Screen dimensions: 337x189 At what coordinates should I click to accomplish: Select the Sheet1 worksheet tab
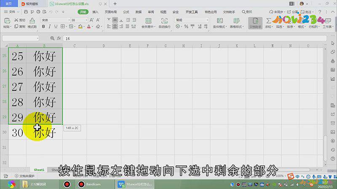(39, 170)
